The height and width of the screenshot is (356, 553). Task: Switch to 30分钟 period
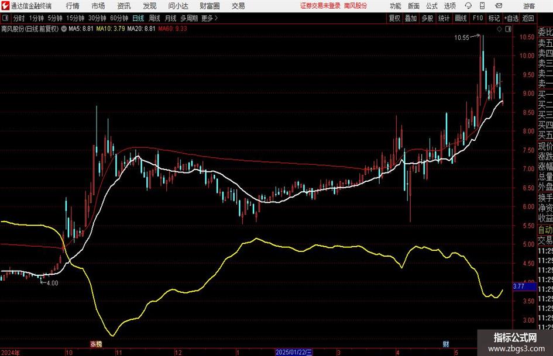[97, 18]
